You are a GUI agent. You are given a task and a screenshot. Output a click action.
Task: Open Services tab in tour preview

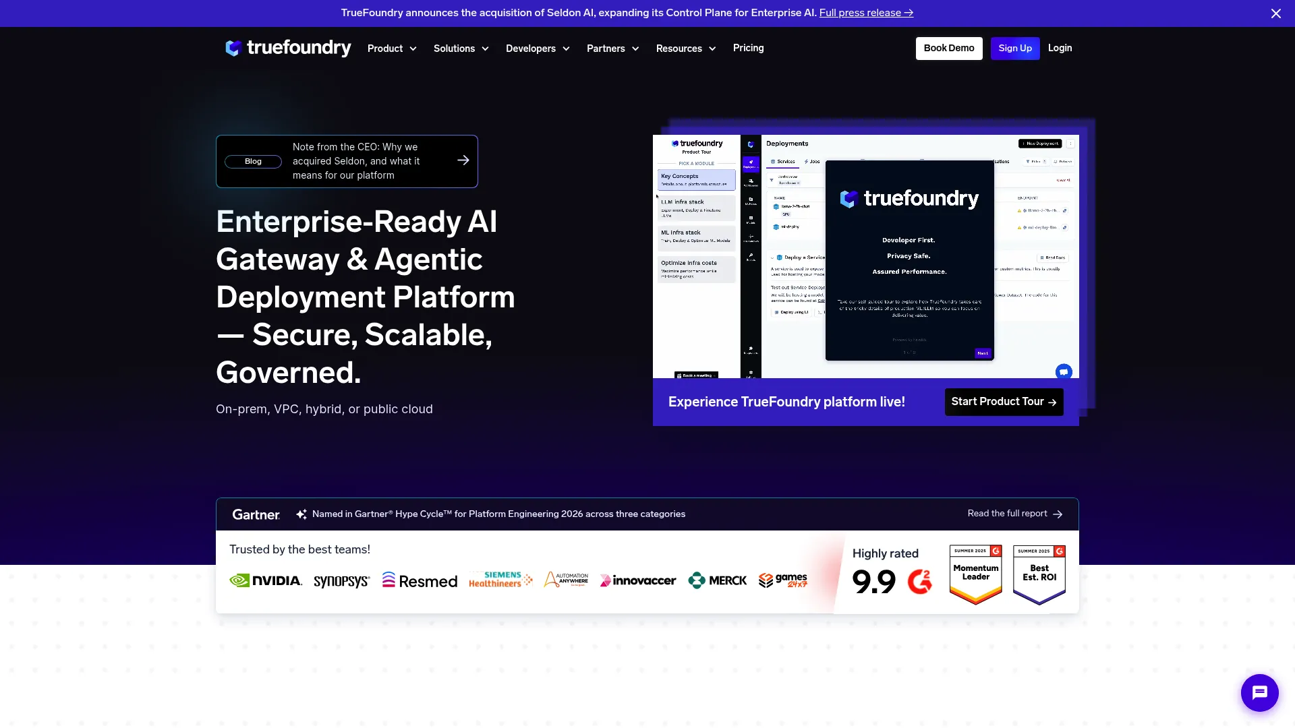(783, 162)
